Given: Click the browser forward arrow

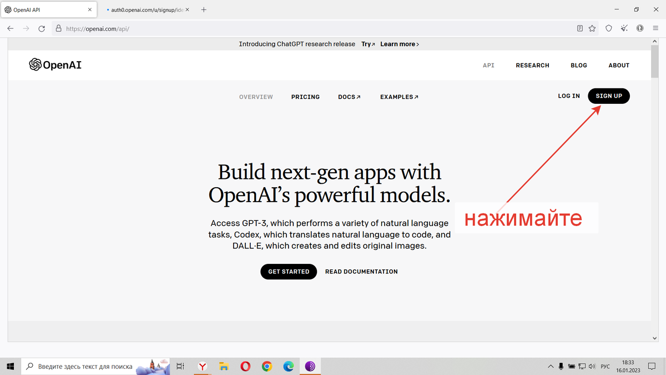Looking at the screenshot, I should (26, 28).
